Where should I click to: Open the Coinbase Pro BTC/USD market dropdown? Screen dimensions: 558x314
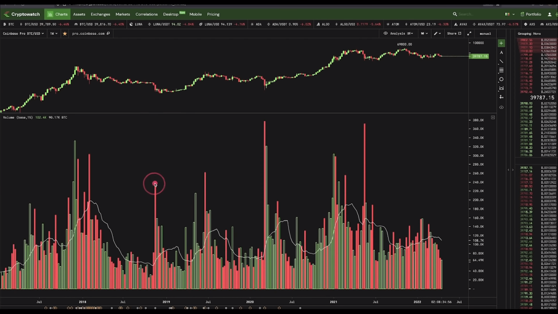pos(23,34)
